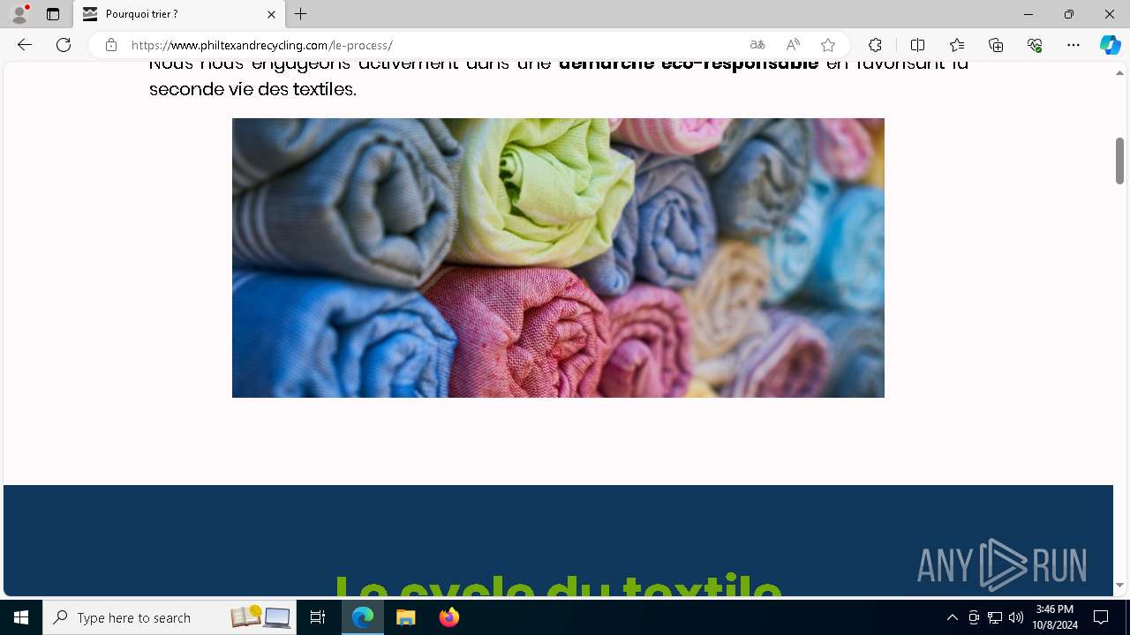The width and height of the screenshot is (1130, 635).
Task: Click the taskbar search box
Action: coord(171,617)
